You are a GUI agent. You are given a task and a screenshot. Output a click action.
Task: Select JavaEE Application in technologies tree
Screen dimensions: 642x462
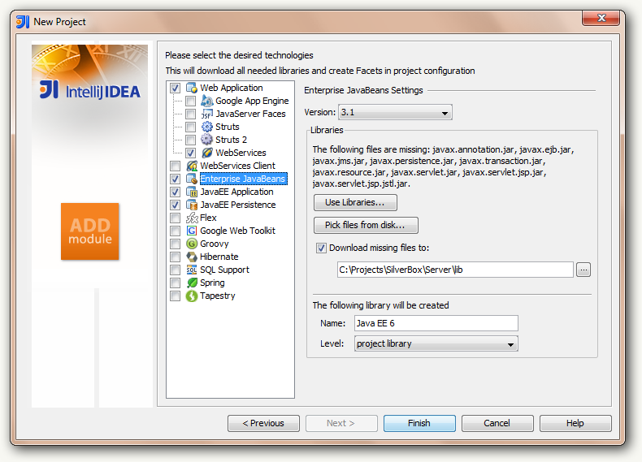coord(236,192)
